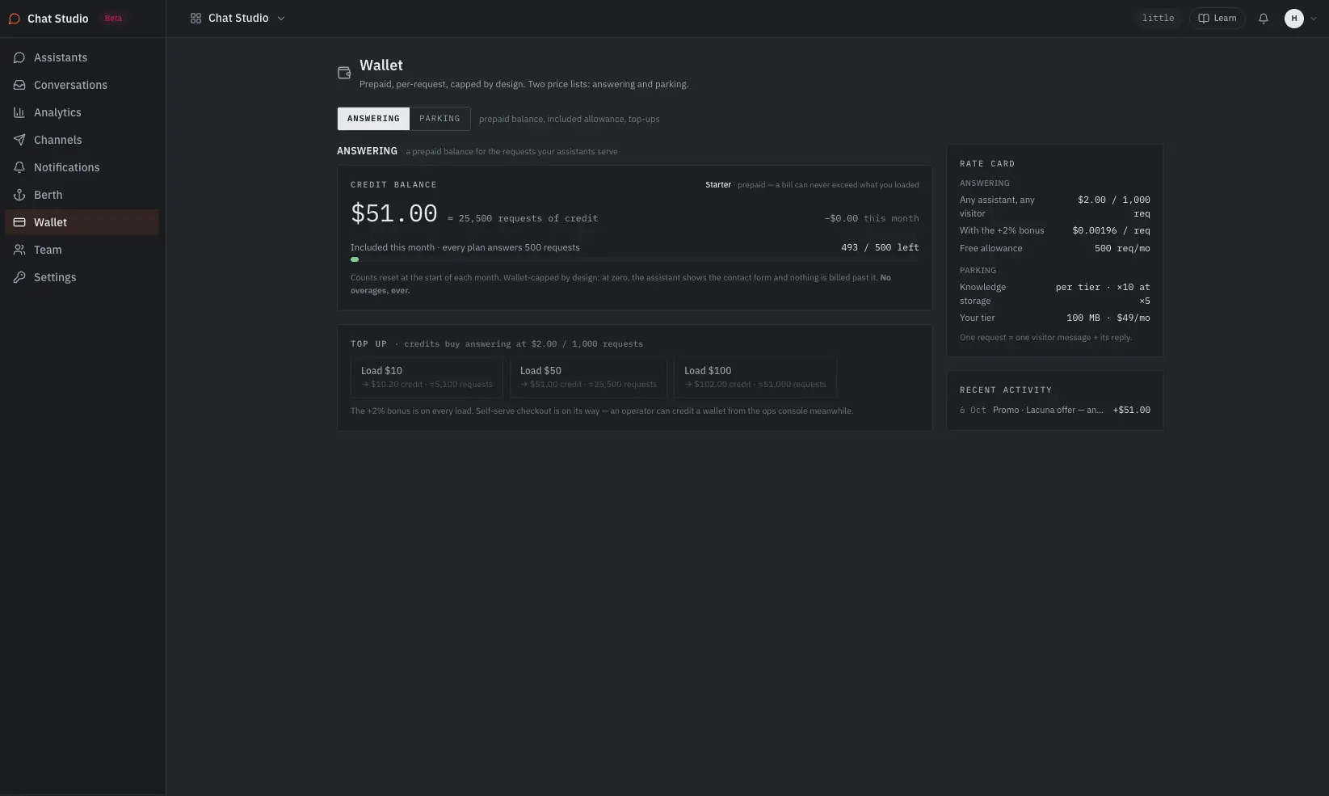Click the '$0.00196 / req' bonus rate
This screenshot has height=796, width=1329.
(1111, 230)
